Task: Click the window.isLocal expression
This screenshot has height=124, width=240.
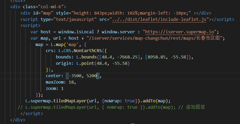Action: (76, 32)
